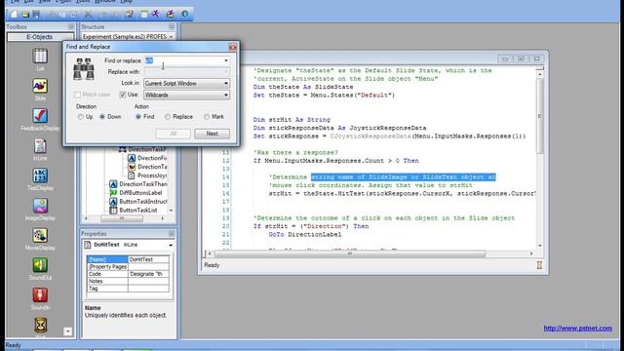Select the Down direction radio button
Viewport: 624px width, 351px height.
102,117
